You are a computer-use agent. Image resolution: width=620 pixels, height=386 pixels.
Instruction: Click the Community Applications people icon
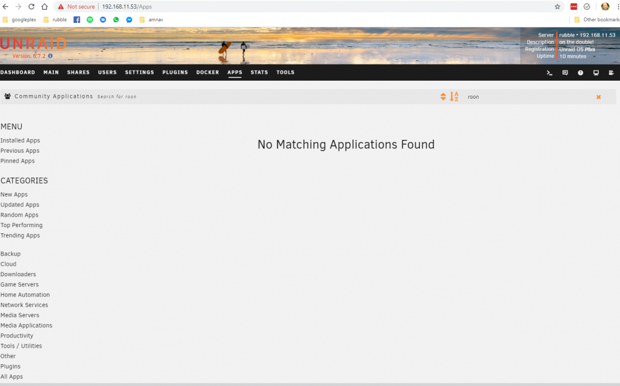point(7,96)
